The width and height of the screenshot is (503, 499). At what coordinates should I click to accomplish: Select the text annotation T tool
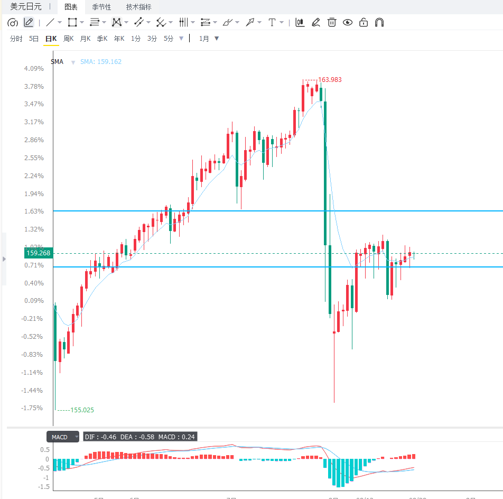(x=272, y=22)
